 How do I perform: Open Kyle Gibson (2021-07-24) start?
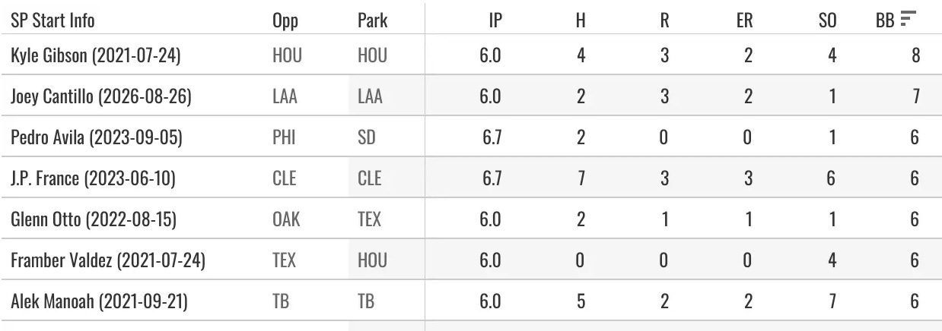tap(96, 55)
